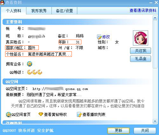159x135 pixels.
Task: Click the first moon QQ level icon
Action: pyautogui.click(x=30, y=72)
